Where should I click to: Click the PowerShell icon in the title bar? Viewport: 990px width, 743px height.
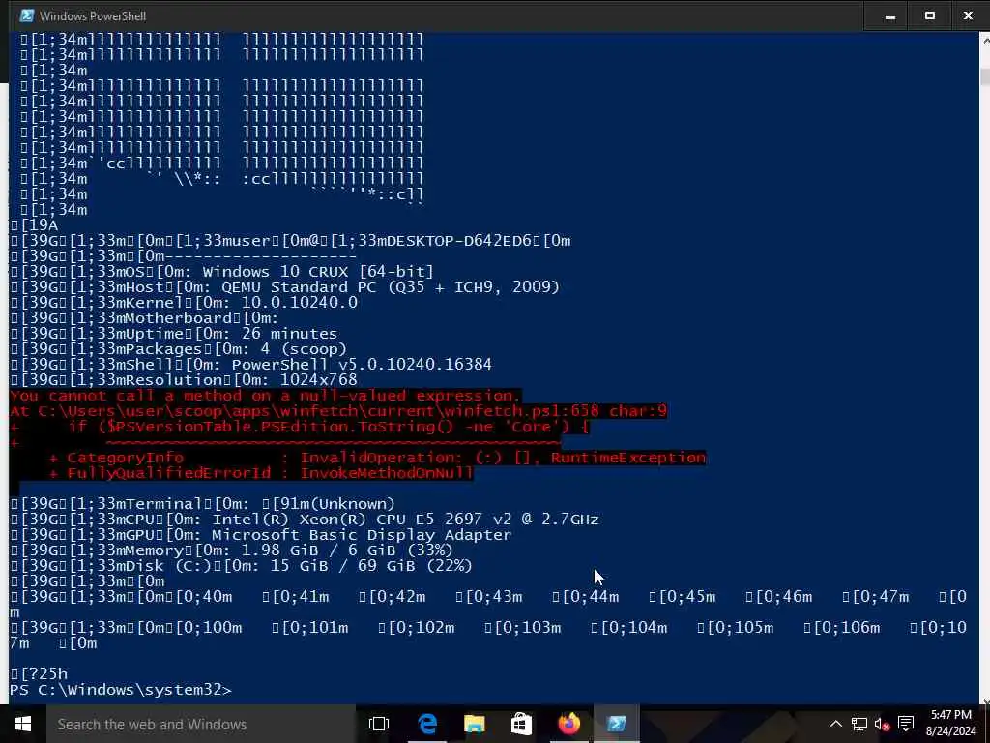point(26,15)
